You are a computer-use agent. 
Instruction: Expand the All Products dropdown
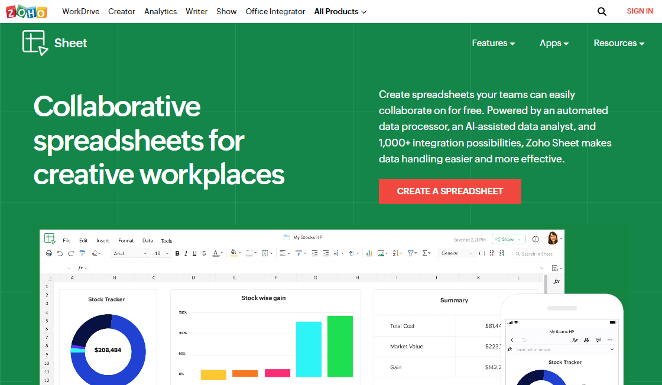[340, 11]
